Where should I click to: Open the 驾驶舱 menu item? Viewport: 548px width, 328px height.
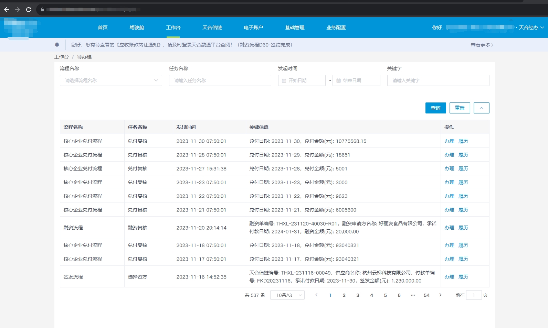[x=137, y=28]
